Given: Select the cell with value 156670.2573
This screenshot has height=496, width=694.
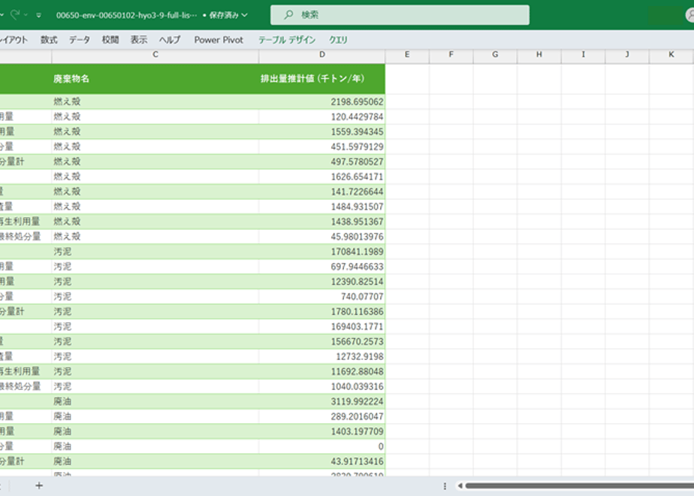Looking at the screenshot, I should pos(321,341).
